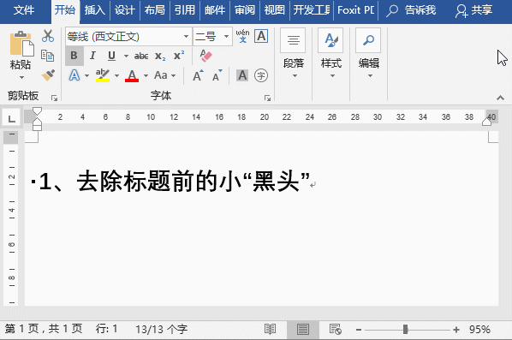Click the zoom slider handle
The image size is (512, 340).
tap(405, 329)
